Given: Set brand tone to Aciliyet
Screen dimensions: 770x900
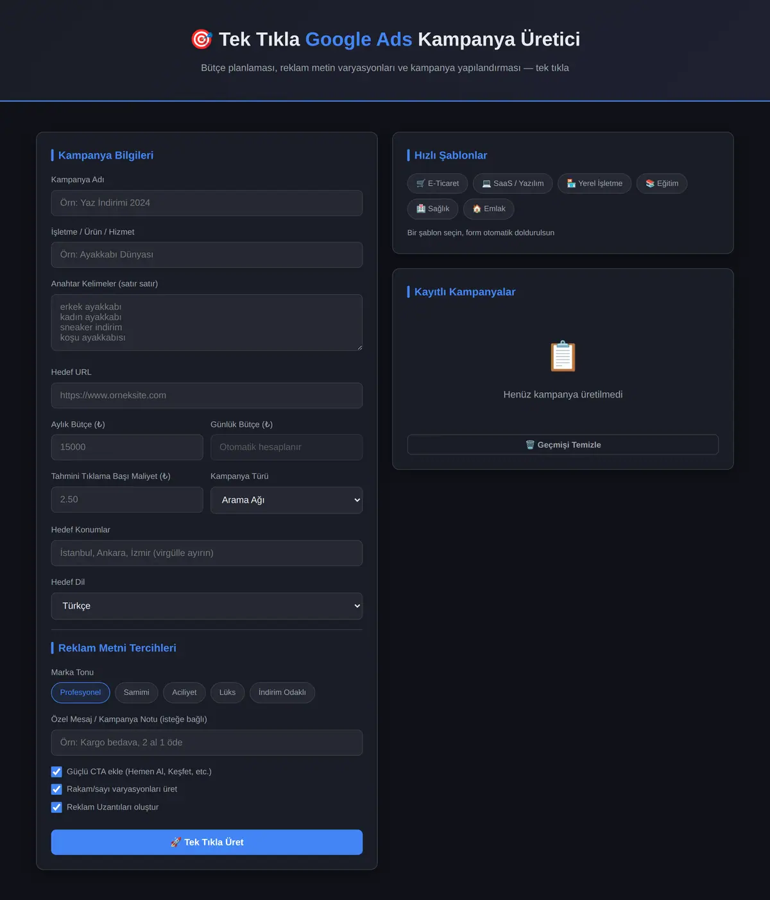Looking at the screenshot, I should 184,693.
